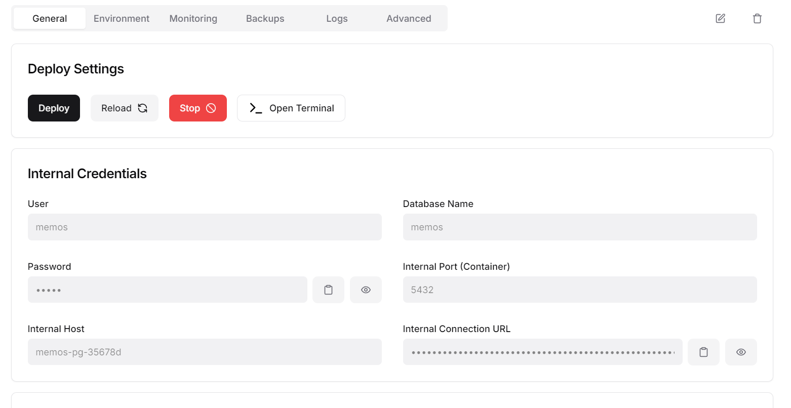Switch to the General tab
The height and width of the screenshot is (408, 791).
[50, 18]
